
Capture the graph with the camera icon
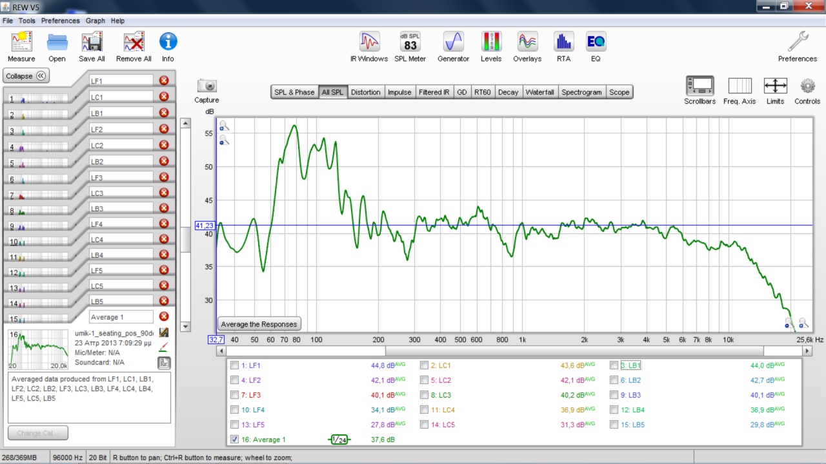click(206, 86)
